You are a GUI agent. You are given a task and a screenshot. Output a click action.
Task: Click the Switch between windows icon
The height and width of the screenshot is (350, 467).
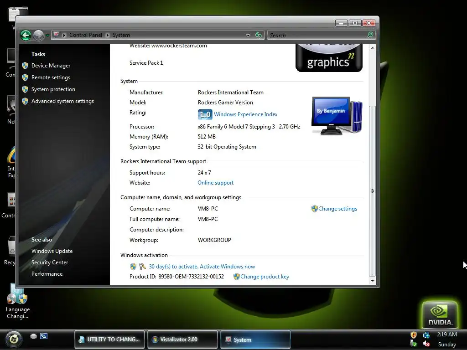click(44, 336)
